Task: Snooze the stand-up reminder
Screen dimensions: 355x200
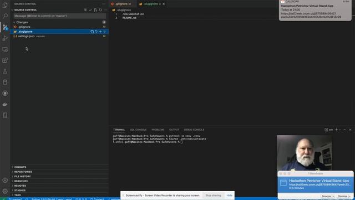Action: (326, 196)
